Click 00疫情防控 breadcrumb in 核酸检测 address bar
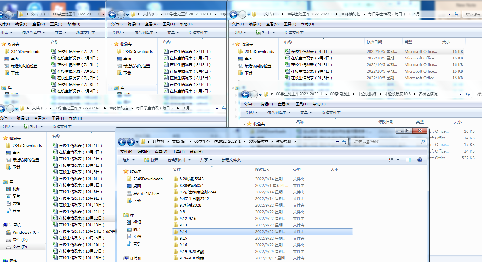Image resolution: width=482 pixels, height=262 pixels. pos(258,142)
